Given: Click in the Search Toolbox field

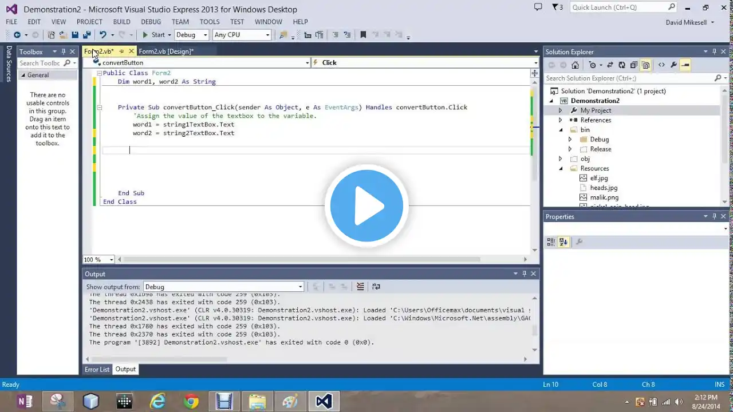Looking at the screenshot, I should coord(40,63).
